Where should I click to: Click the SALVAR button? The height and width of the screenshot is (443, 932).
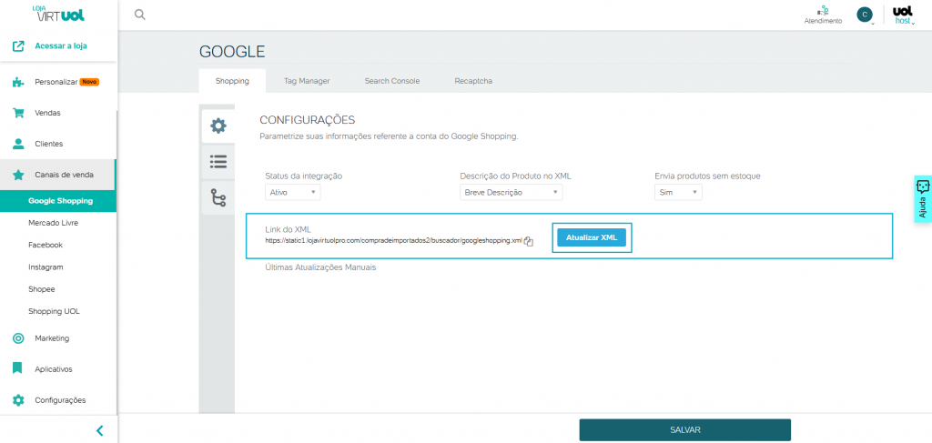pos(684,430)
